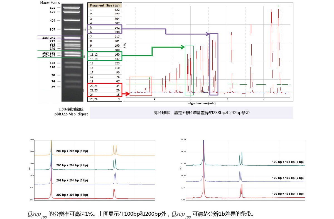Click the red highlight box in the electropherogram
Screen dimensions: 334x219
tap(141, 86)
